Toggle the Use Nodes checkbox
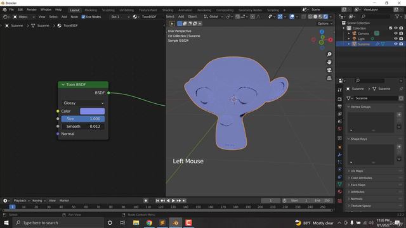This screenshot has height=228, width=406. tap(83, 17)
